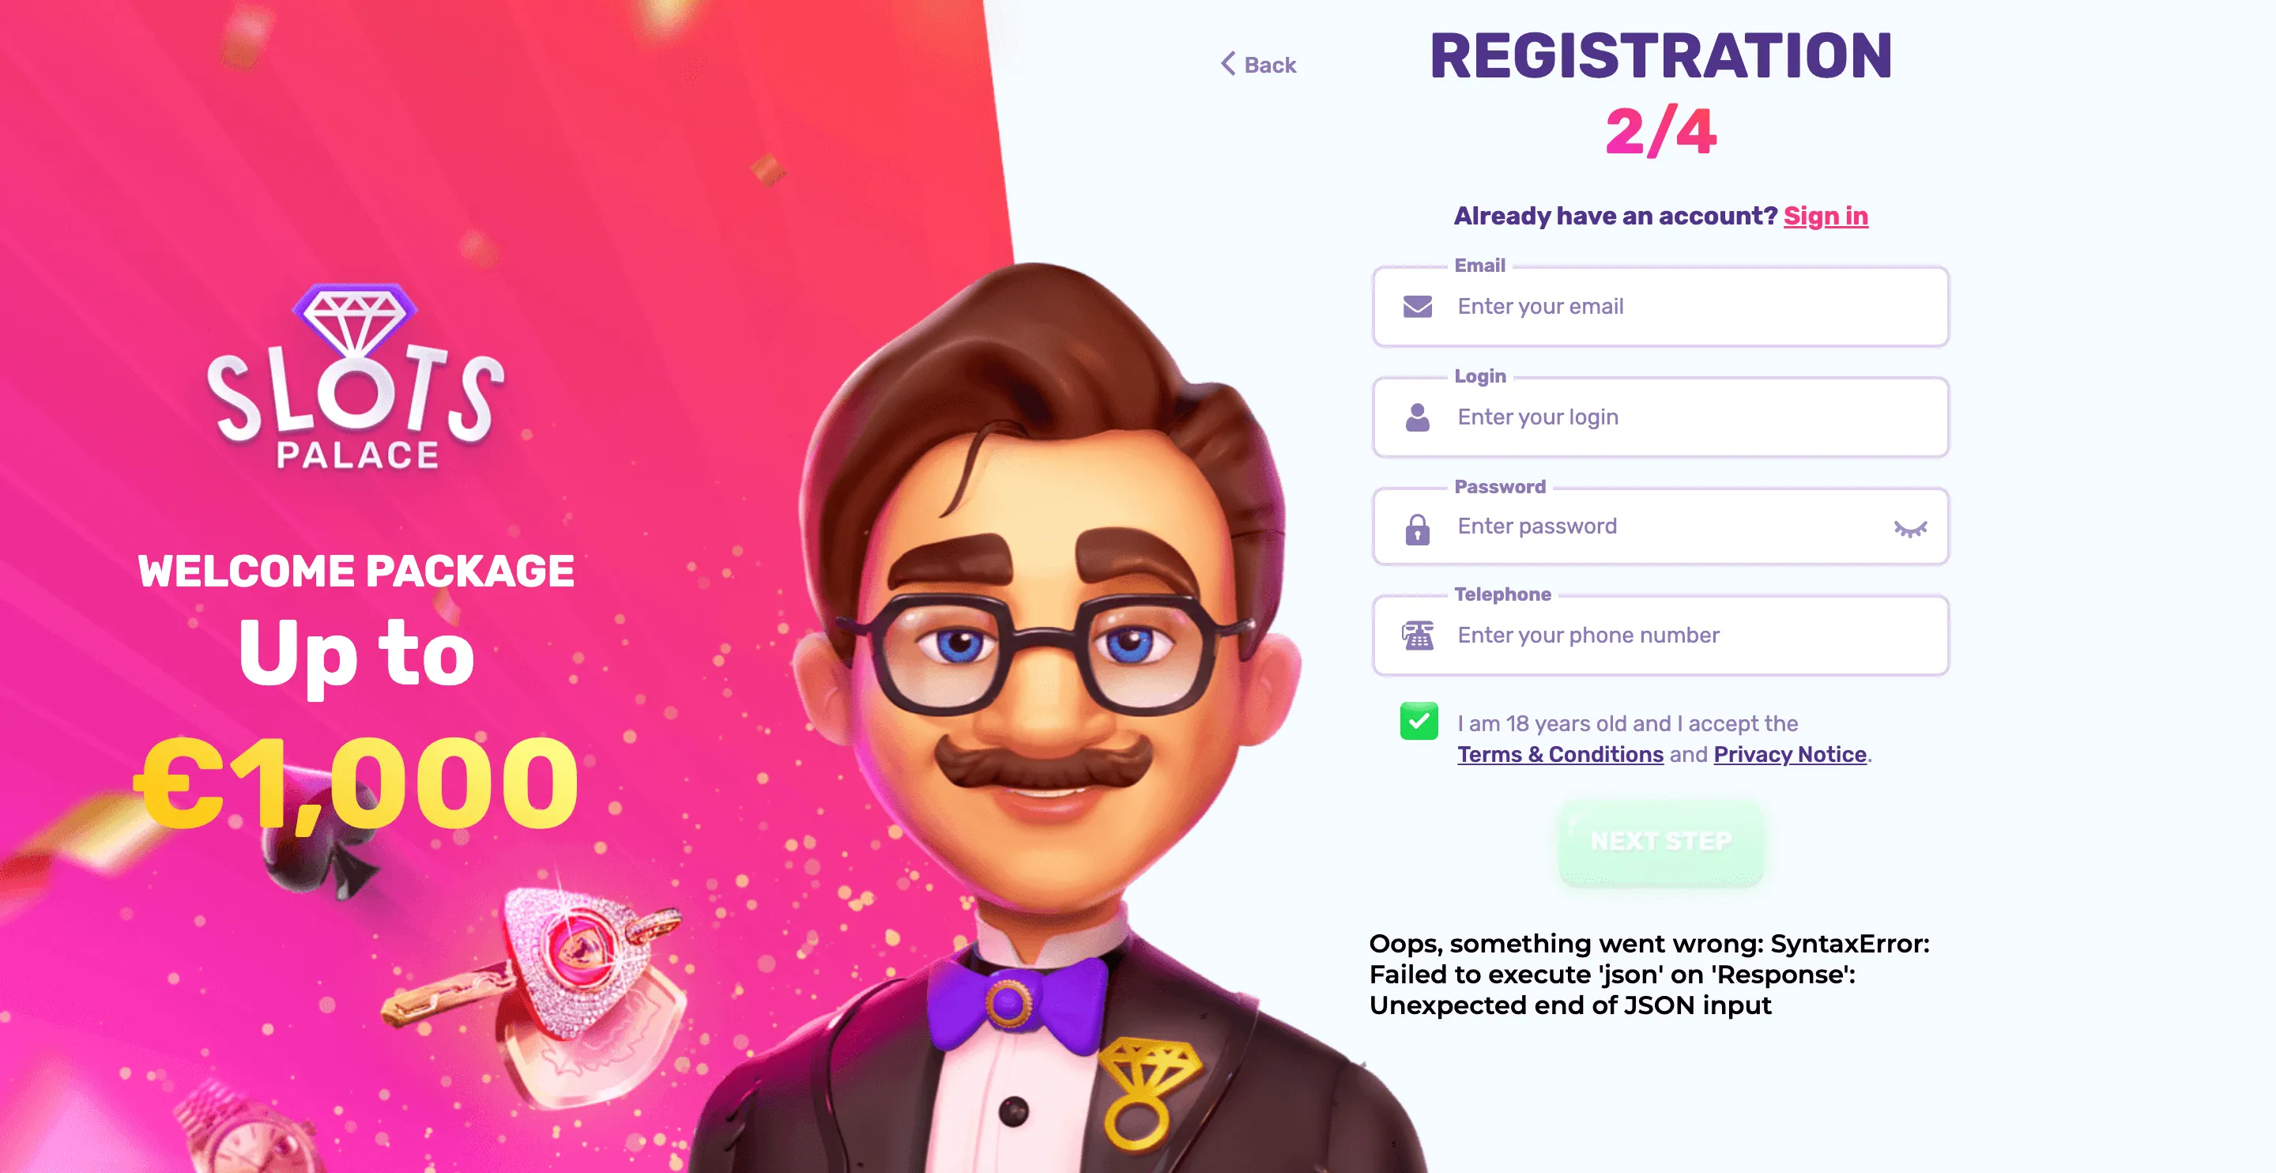Toggle password visibility eye icon

coord(1910,529)
